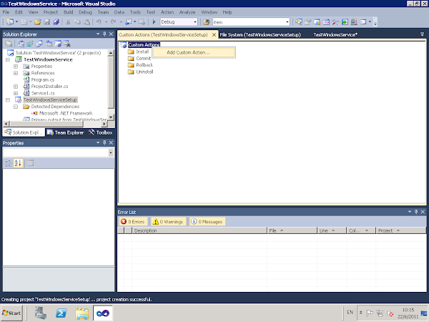The image size is (429, 322).
Task: Switch to the Toolbox tab
Action: click(x=100, y=132)
